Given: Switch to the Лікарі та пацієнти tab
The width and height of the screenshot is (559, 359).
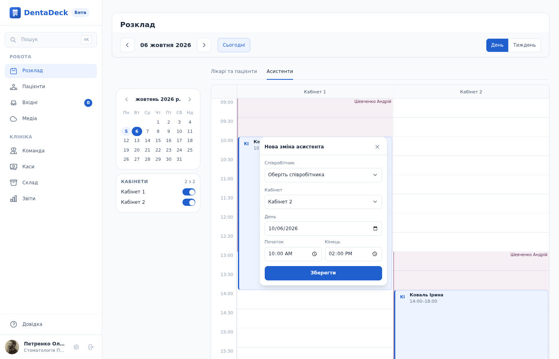Looking at the screenshot, I should pyautogui.click(x=234, y=71).
